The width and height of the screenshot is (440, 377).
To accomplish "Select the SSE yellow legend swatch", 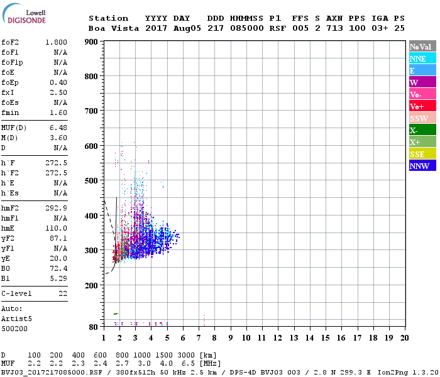I will point(422,154).
